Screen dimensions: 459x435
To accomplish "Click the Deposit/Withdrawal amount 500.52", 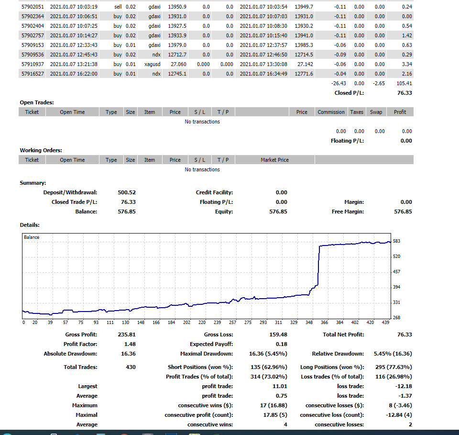I will tap(127, 192).
